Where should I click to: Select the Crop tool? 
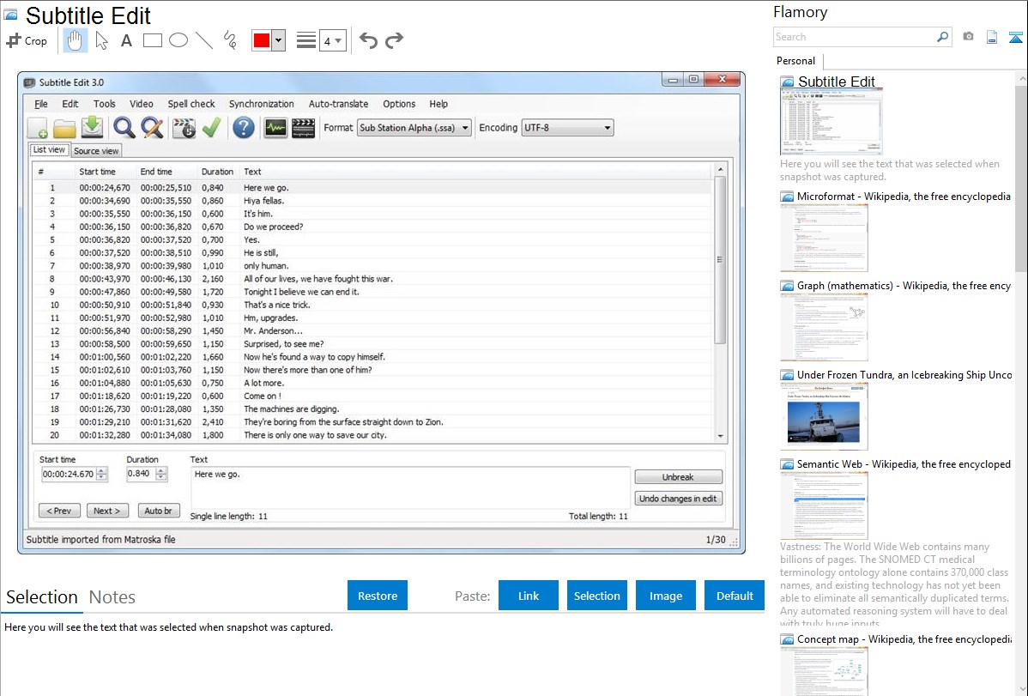(27, 40)
